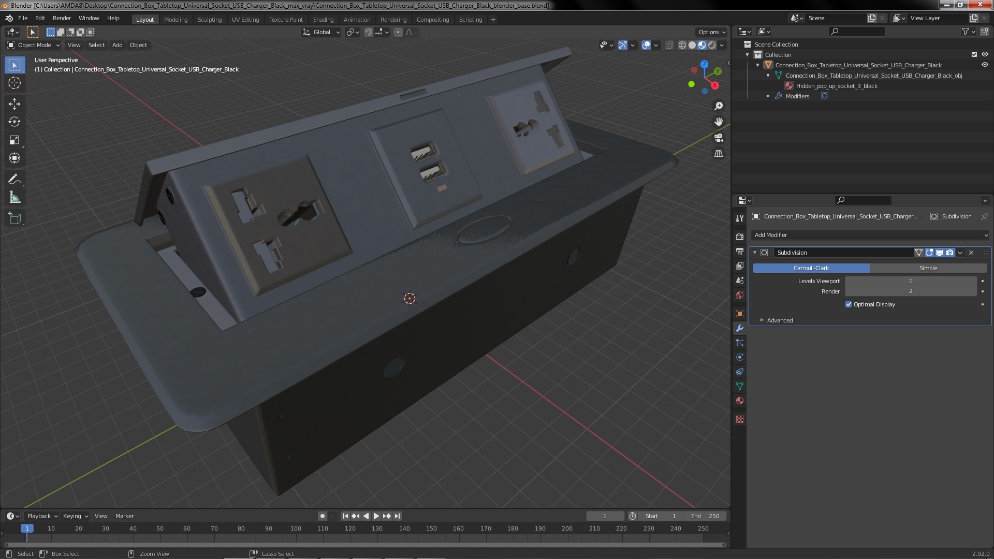The width and height of the screenshot is (994, 559).
Task: Open the Physics properties tab
Action: click(740, 357)
